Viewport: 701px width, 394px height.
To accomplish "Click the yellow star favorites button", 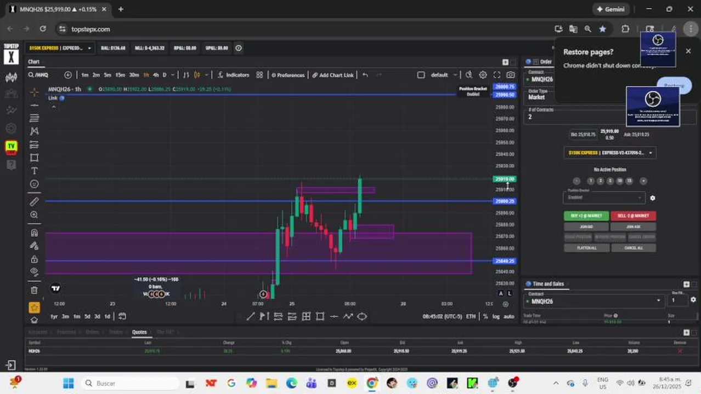I will click(34, 308).
